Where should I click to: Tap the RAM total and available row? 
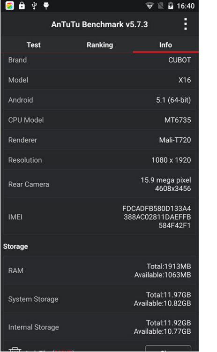100,270
